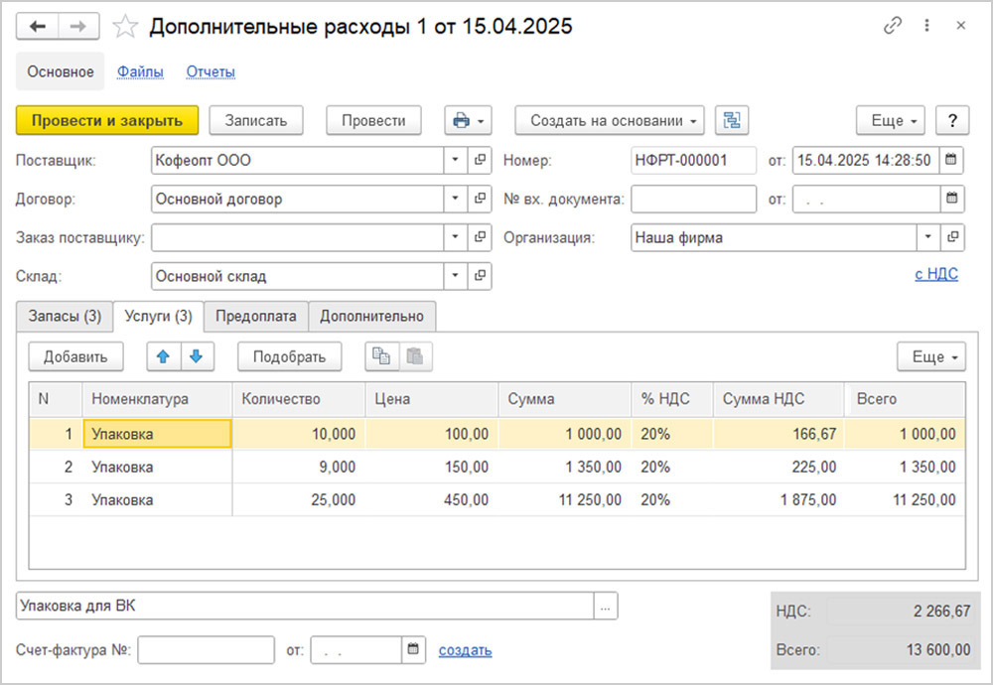993x685 pixels.
Task: Open the top Еще menu button
Action: point(891,120)
